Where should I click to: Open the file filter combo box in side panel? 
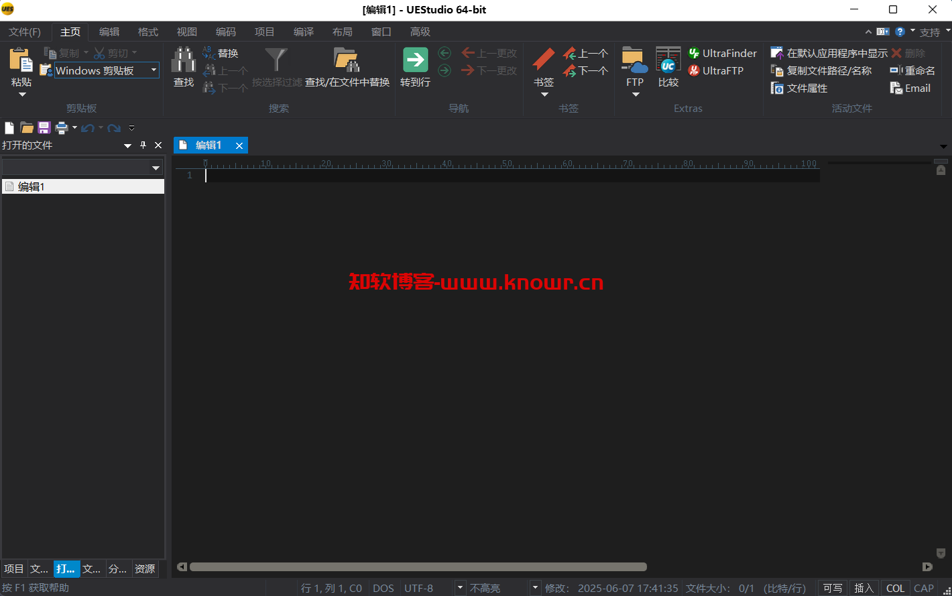click(x=82, y=168)
